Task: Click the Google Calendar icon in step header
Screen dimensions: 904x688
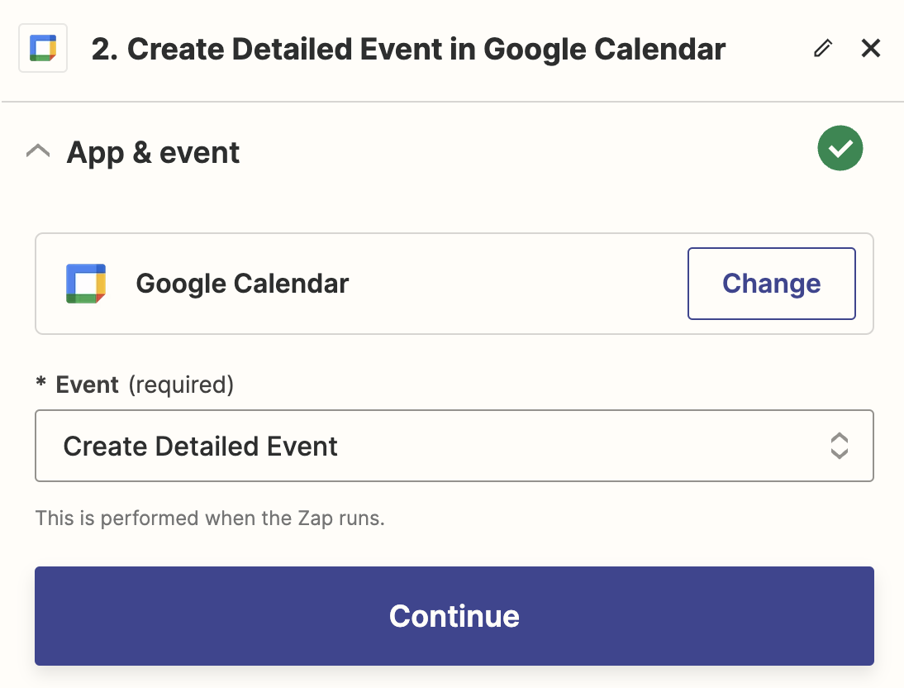Action: coord(43,49)
